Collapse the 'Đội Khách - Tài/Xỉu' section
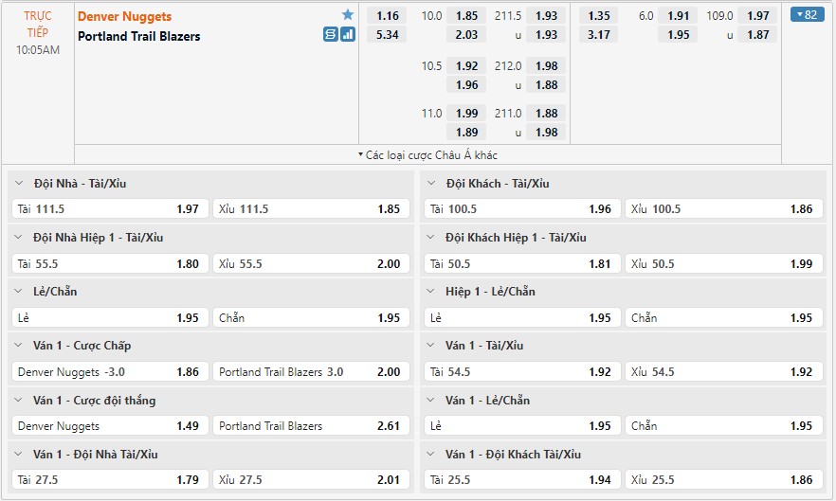The width and height of the screenshot is (836, 501). [432, 183]
